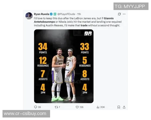Click the green affiliate badge beside name
151x120 pixels.
(x=55, y=14)
